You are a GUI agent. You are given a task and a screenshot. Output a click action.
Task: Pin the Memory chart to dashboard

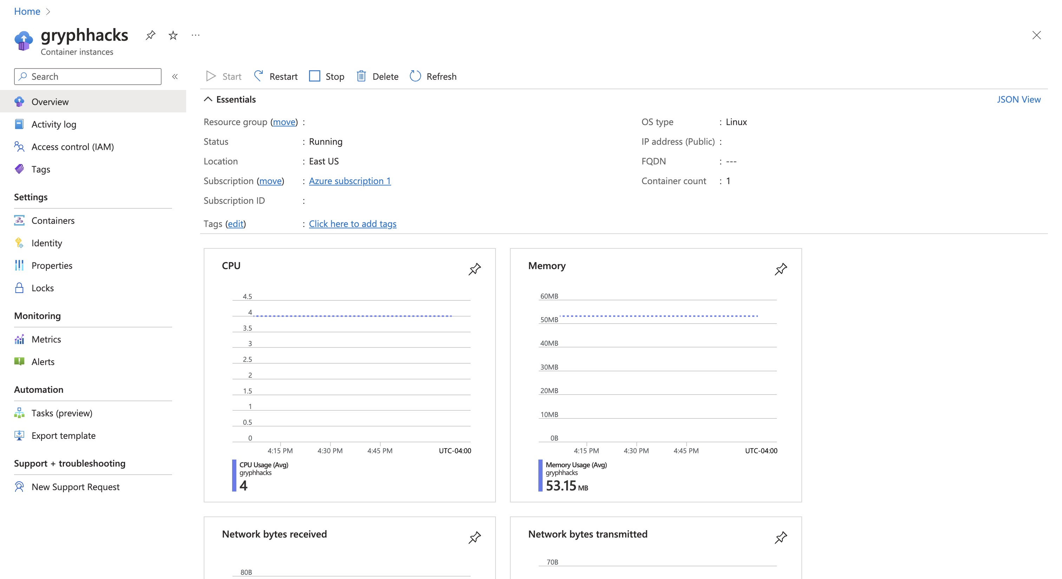point(780,269)
